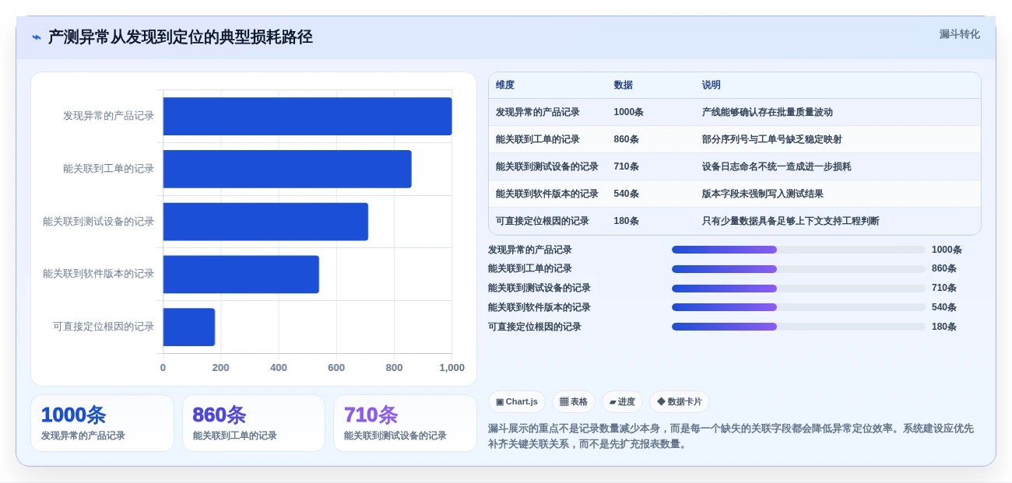This screenshot has width=1012, height=483.
Task: Click the 能关联到软件版本的记录 chart bar
Action: click(x=241, y=274)
